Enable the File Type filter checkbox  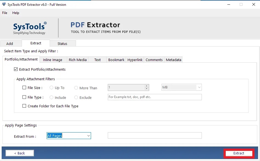[x=24, y=97]
